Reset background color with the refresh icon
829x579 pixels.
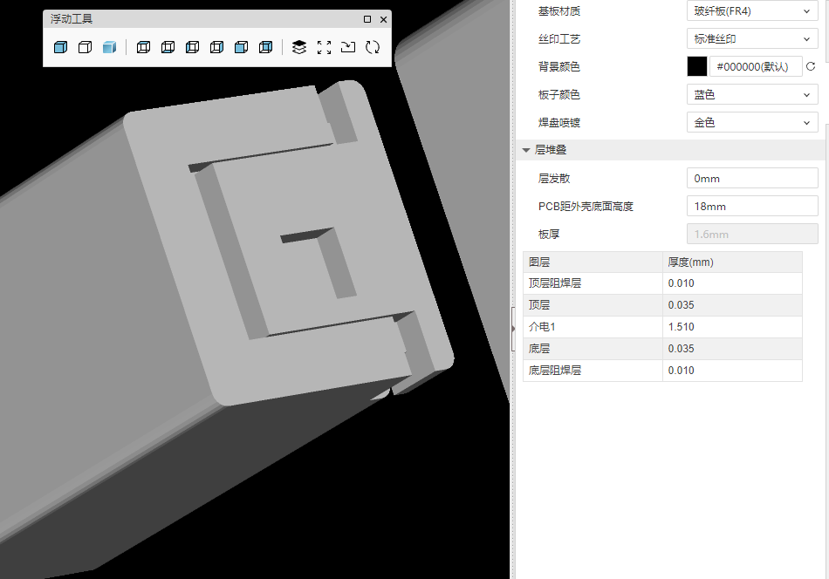pos(811,66)
